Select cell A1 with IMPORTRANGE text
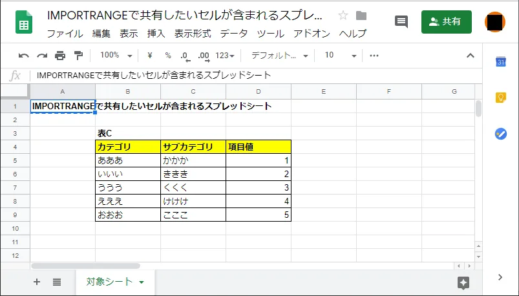 click(63, 106)
